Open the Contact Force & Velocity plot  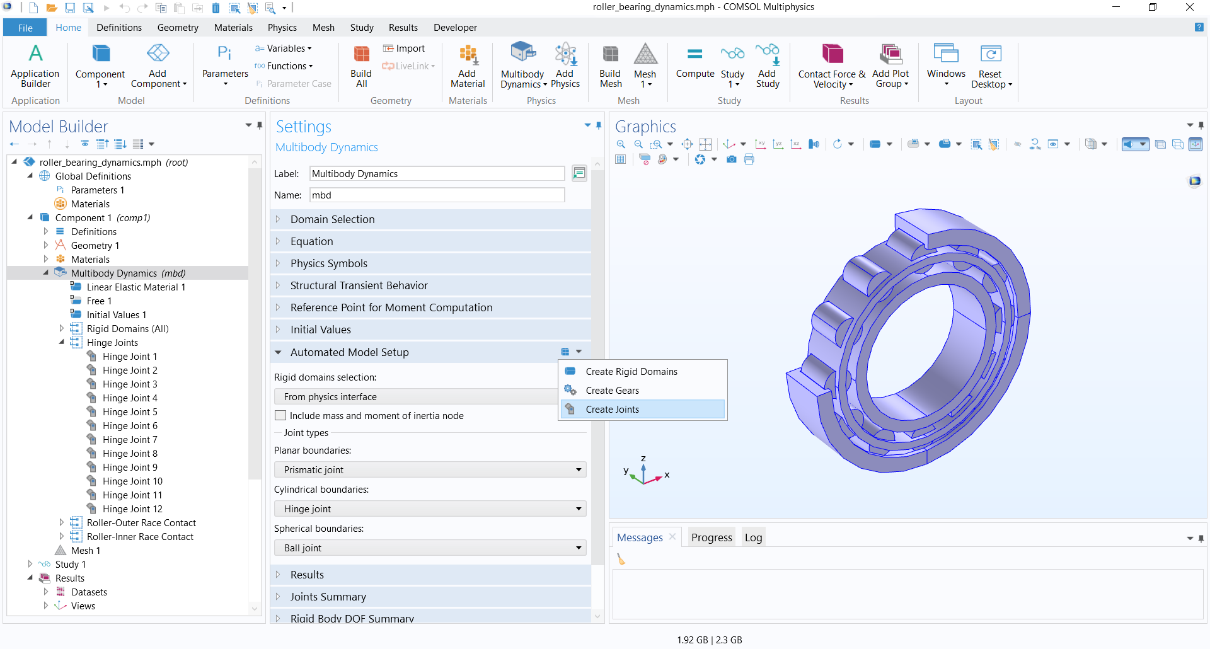(x=831, y=66)
